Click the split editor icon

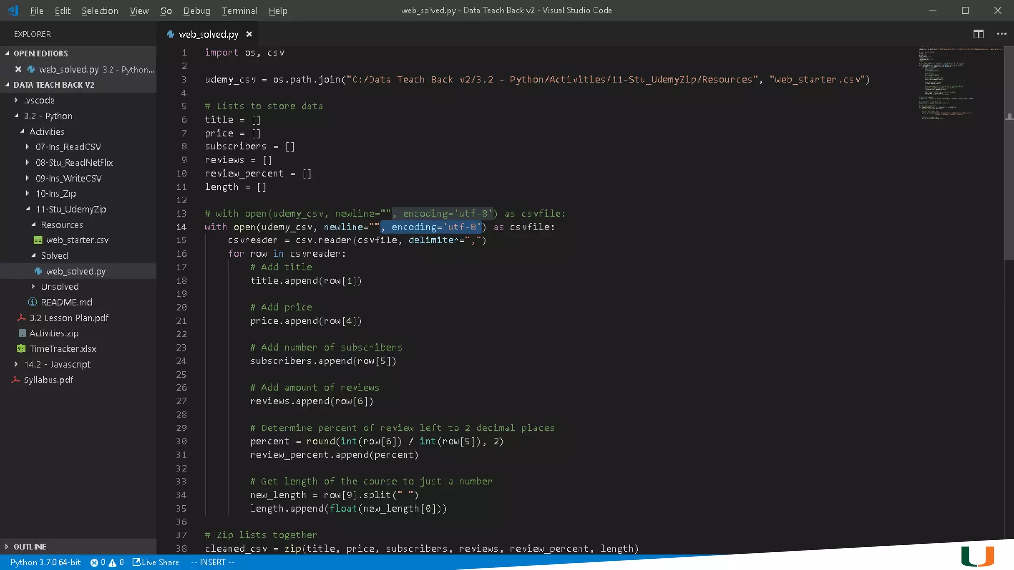click(x=978, y=34)
